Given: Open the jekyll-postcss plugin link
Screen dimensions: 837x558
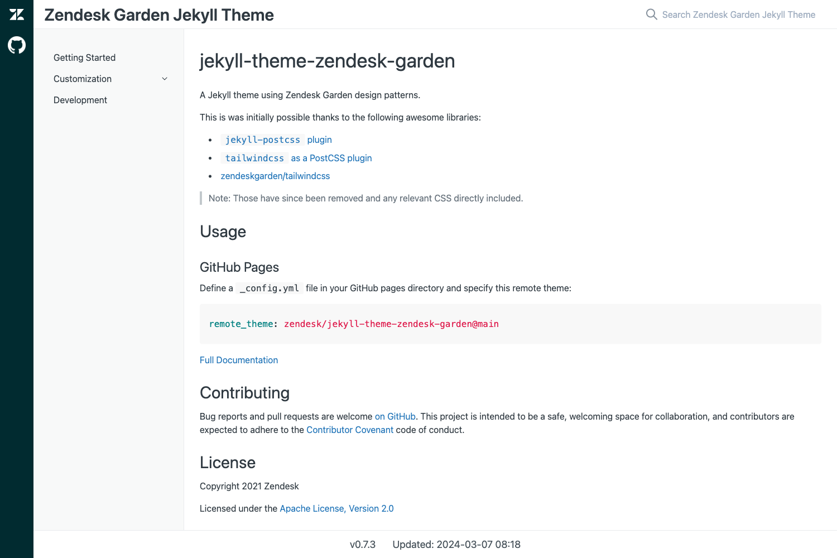Looking at the screenshot, I should pos(262,139).
